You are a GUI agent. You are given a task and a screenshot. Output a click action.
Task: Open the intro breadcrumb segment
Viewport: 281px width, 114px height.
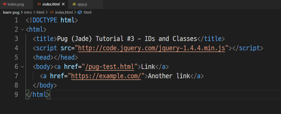28,12
